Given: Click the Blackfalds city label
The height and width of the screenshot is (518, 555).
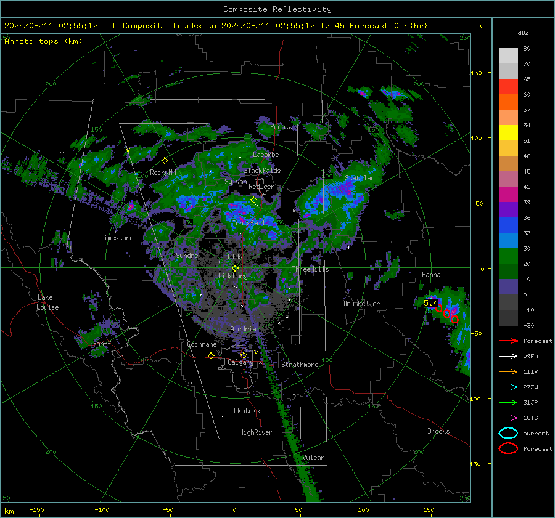Looking at the screenshot, I should point(262,171).
